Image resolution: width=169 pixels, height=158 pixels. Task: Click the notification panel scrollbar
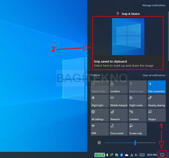168,36
